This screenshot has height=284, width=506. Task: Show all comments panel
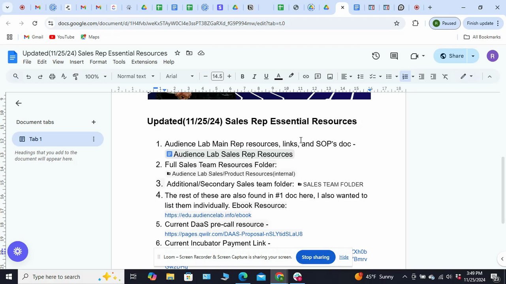pos(394,56)
